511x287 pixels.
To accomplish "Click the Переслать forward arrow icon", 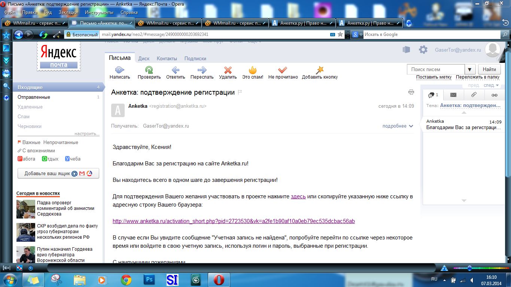I will pos(202,70).
